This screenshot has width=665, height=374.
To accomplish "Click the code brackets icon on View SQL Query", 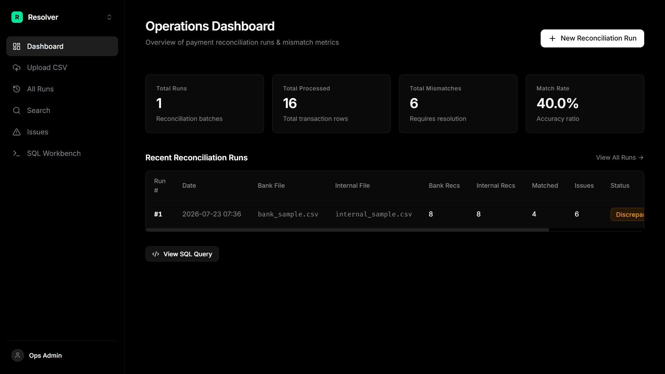I will pyautogui.click(x=156, y=254).
